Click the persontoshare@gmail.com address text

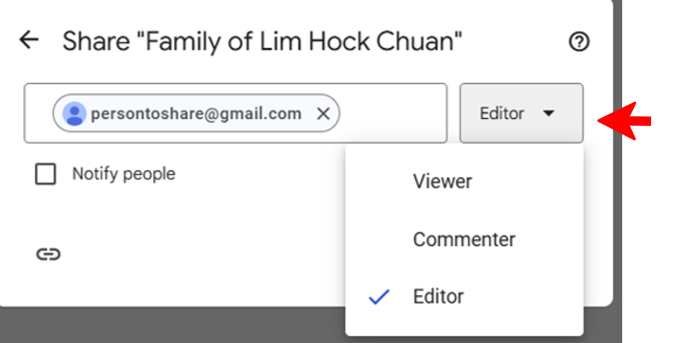(x=196, y=113)
